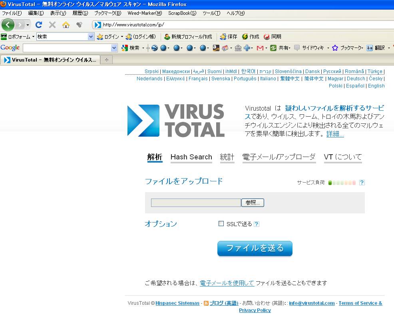The height and width of the screenshot is (318, 394).
Task: Open the ScrapBook(S) menu
Action: (182, 13)
